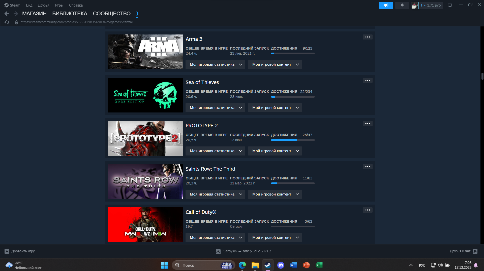This screenshot has width=484, height=271.
Task: Go back with the left arrow
Action: pos(7,14)
